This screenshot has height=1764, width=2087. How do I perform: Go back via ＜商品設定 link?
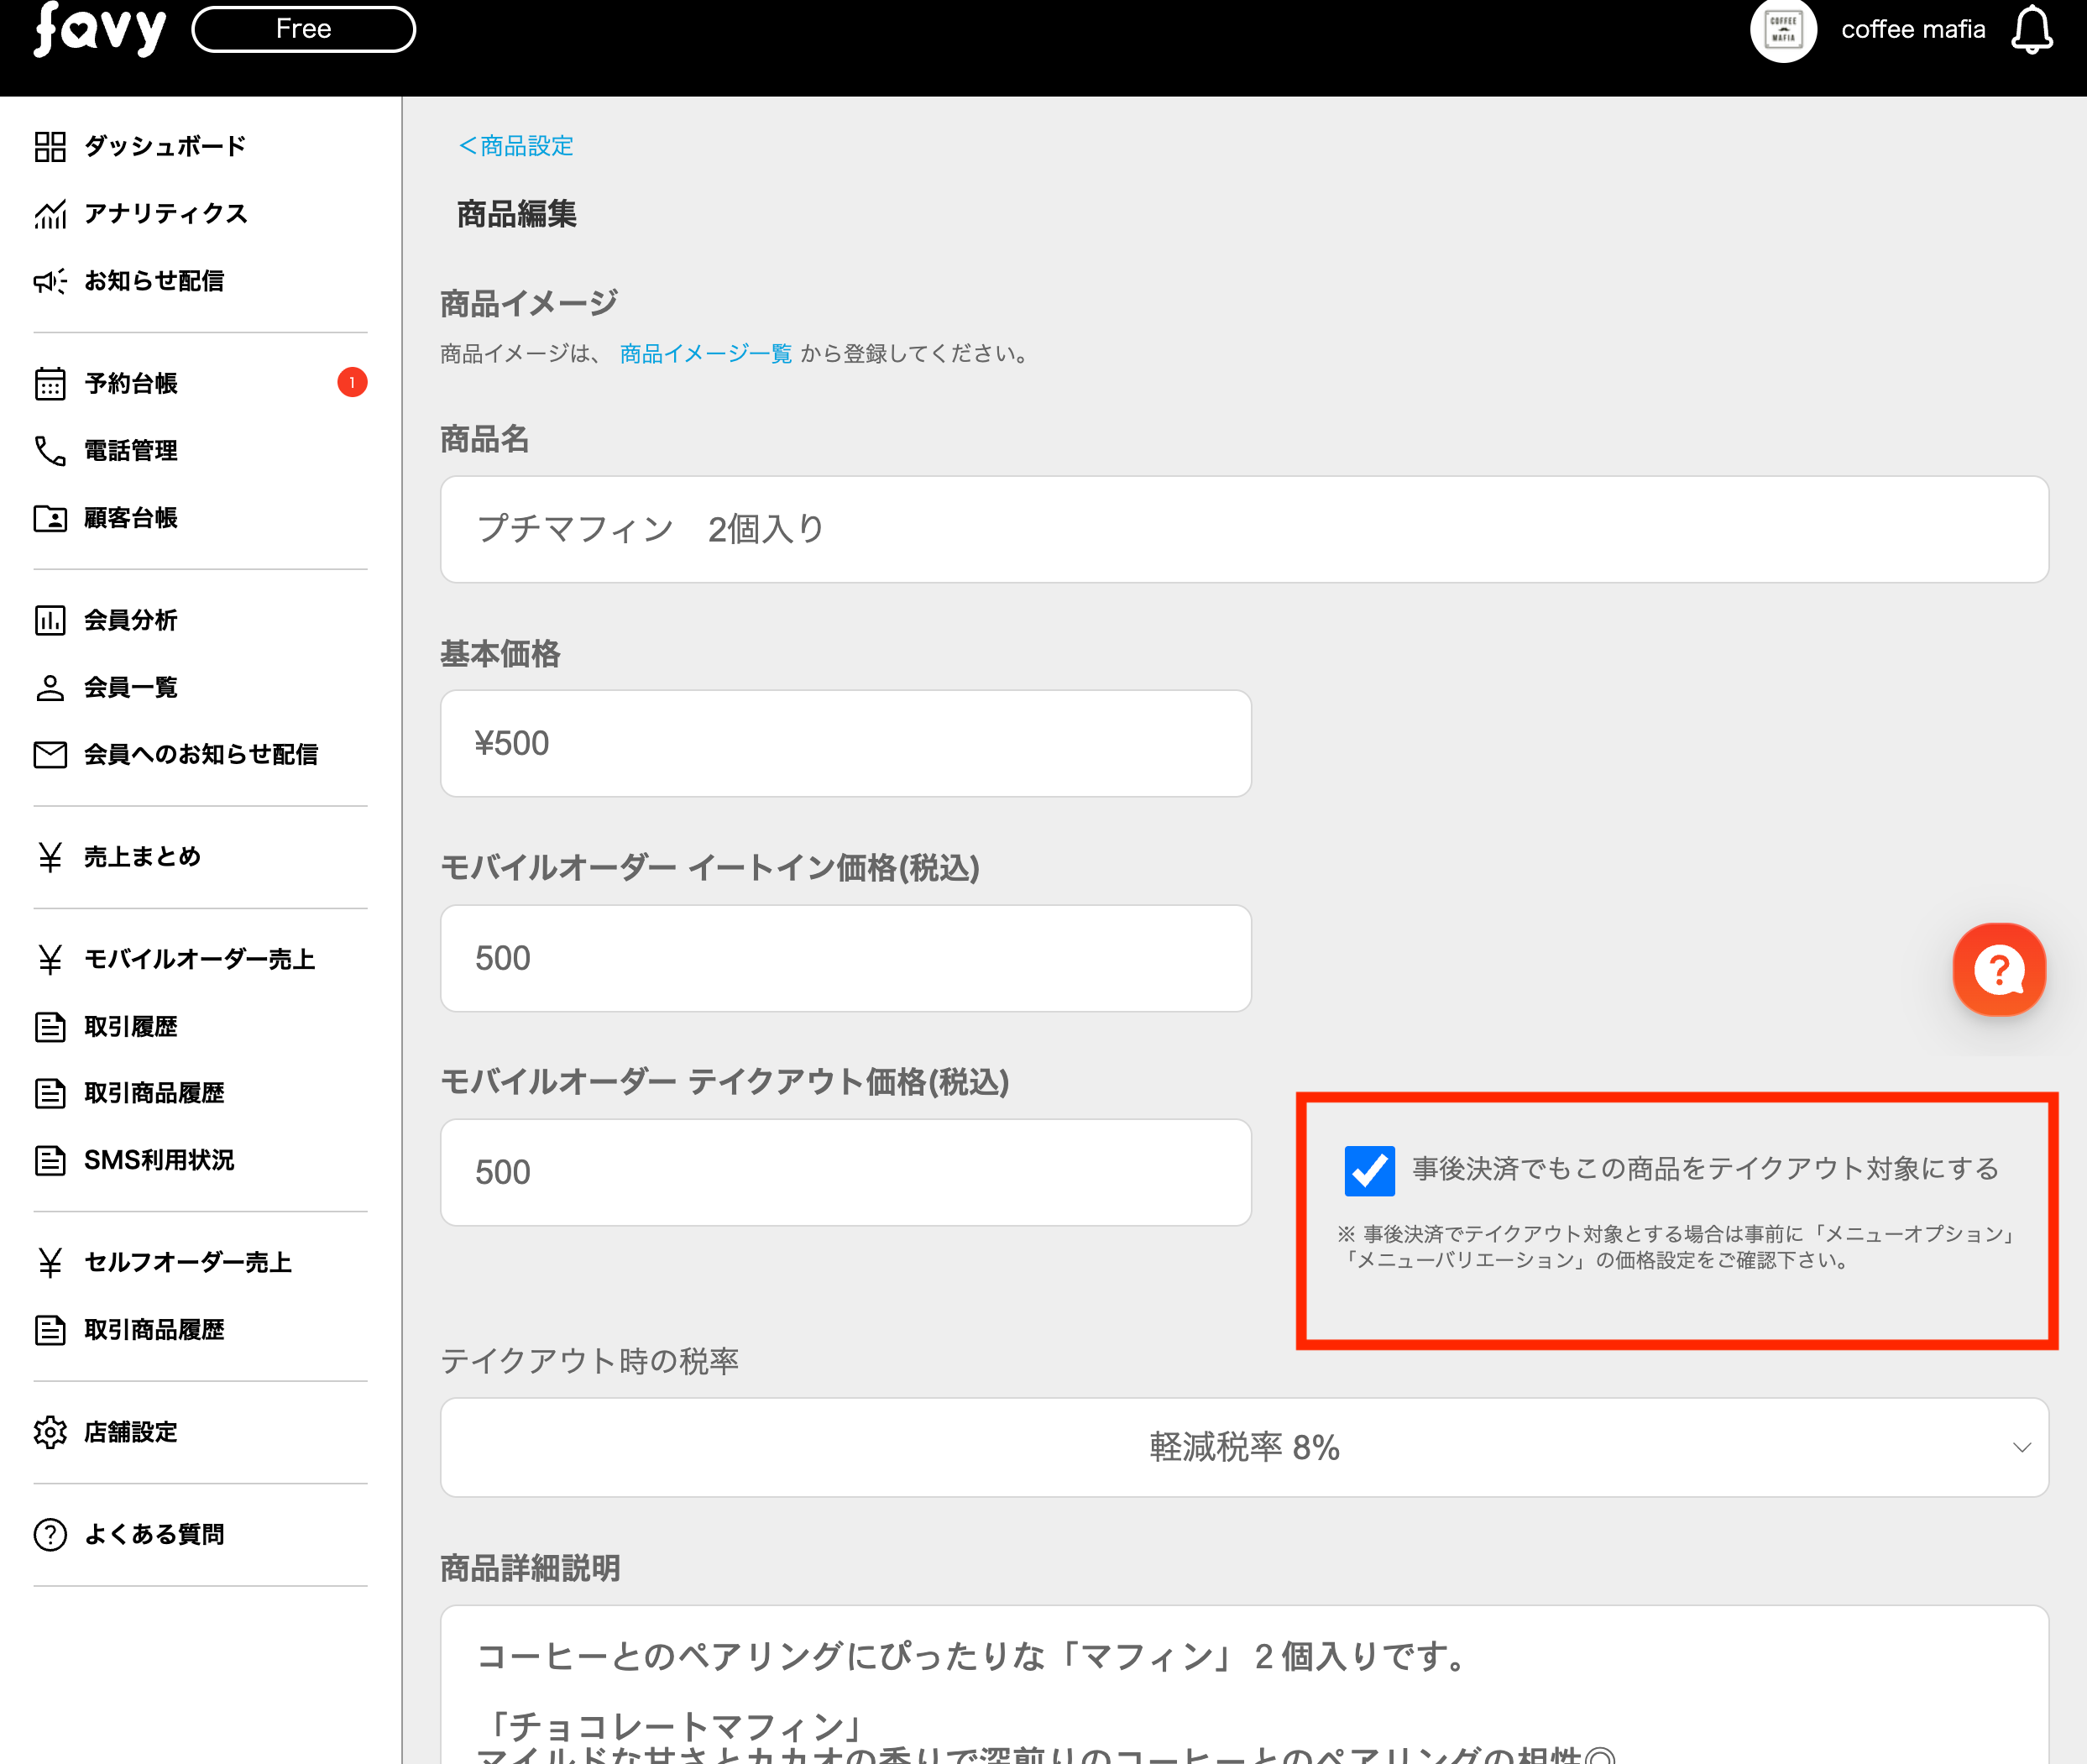click(x=515, y=146)
